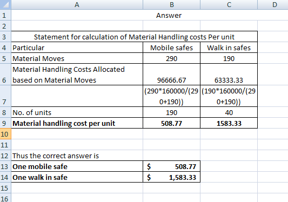Select the 'Mobile safes' header cell
The image size is (288, 202).
[171, 48]
